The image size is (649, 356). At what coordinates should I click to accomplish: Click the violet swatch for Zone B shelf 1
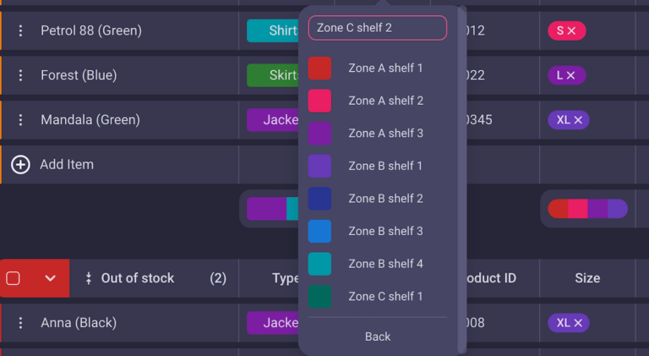coord(319,166)
